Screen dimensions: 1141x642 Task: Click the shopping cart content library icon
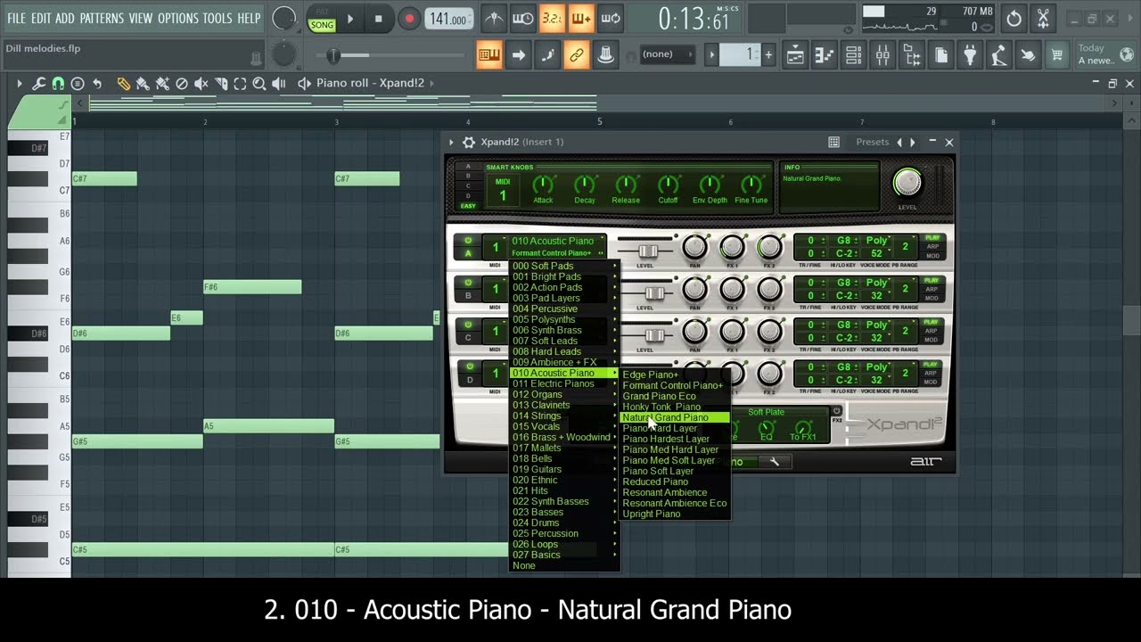coord(1057,55)
